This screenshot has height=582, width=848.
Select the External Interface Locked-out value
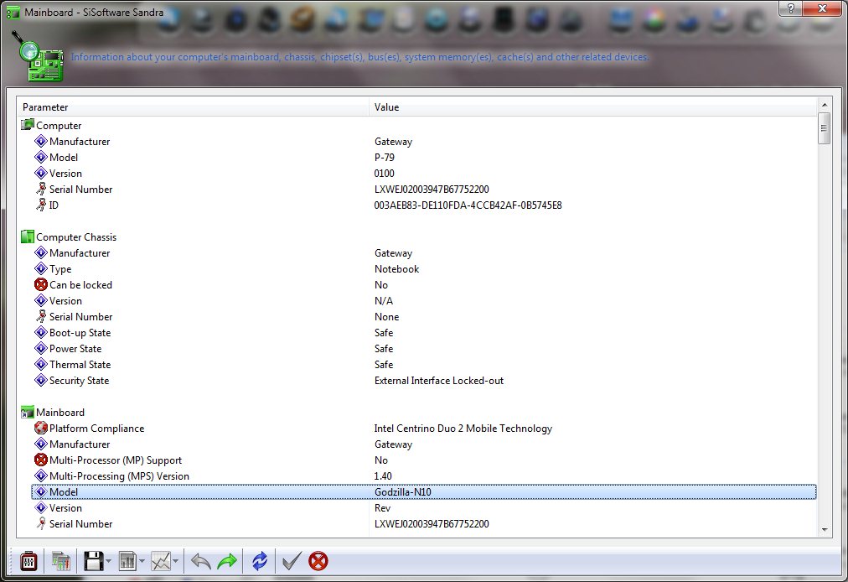438,381
